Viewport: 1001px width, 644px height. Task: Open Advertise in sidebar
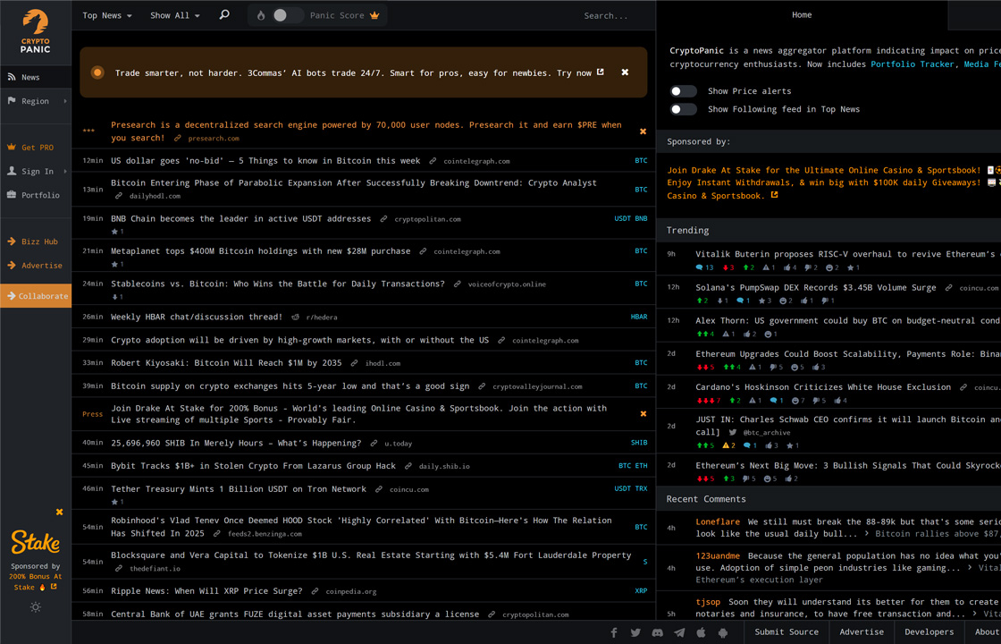(36, 265)
